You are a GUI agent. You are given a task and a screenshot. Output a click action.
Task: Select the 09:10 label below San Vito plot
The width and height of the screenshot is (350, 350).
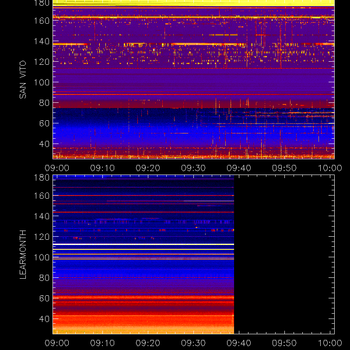pyautogui.click(x=102, y=168)
